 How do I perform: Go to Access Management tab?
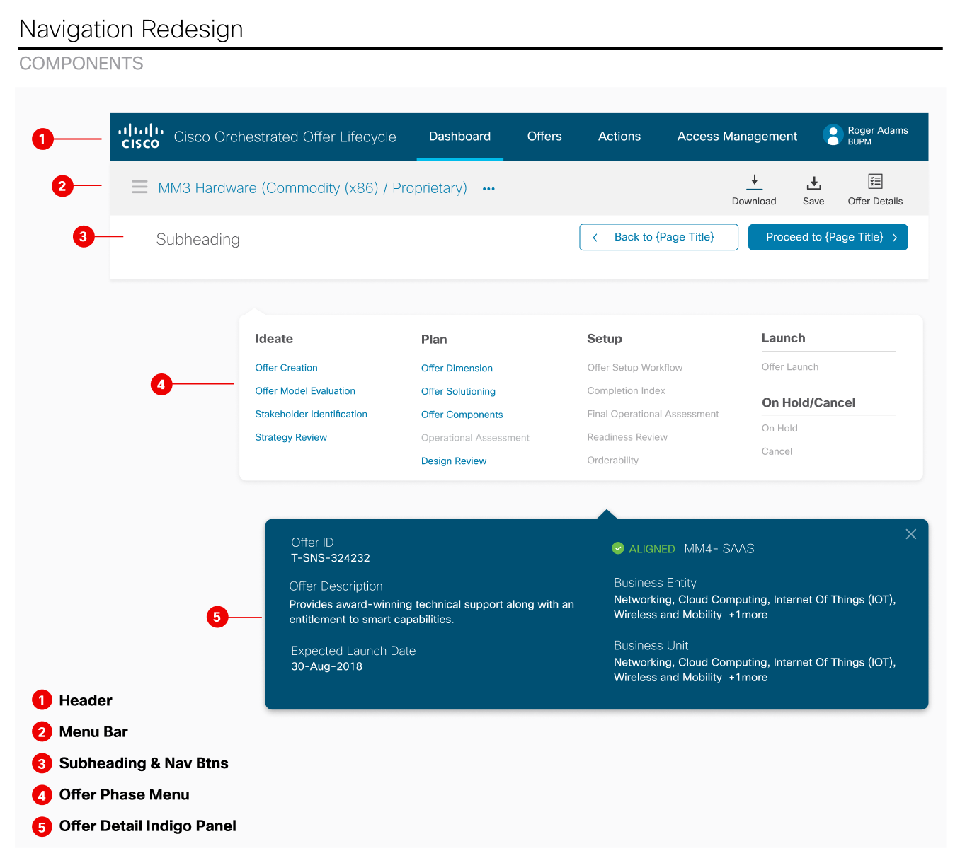[x=736, y=137]
